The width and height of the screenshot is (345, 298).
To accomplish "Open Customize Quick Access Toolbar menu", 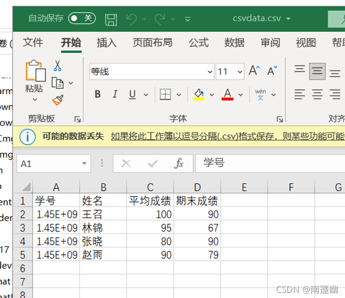I will pos(188,19).
